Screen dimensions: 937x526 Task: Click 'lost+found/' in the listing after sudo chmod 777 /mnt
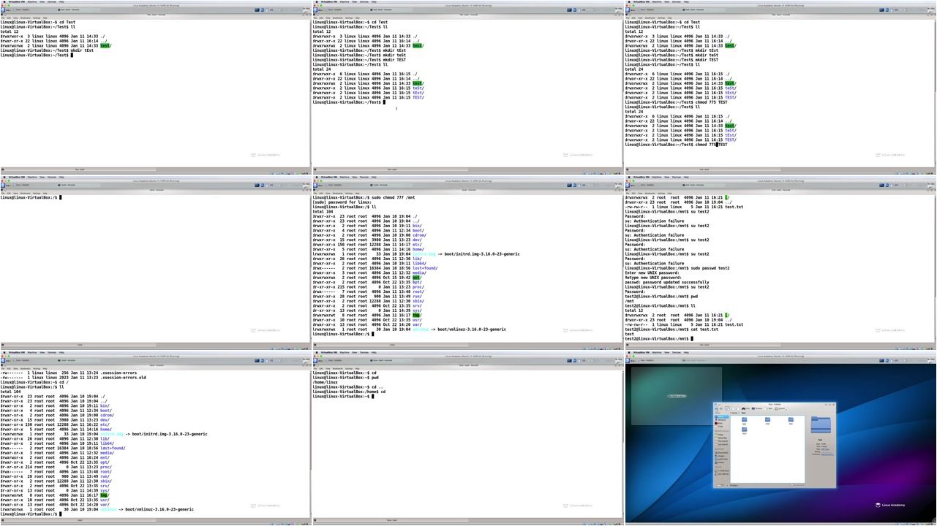(x=425, y=268)
